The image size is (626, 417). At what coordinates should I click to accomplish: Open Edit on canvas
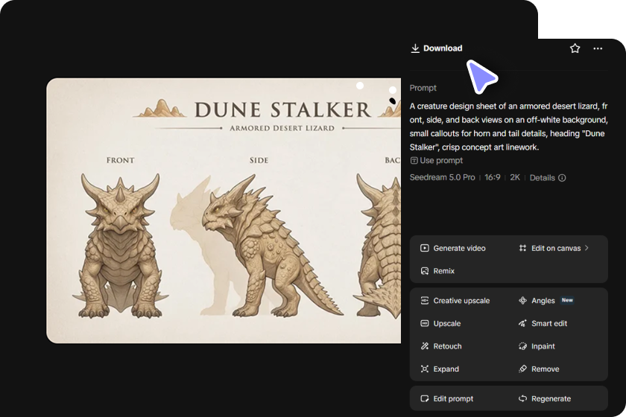pos(553,248)
